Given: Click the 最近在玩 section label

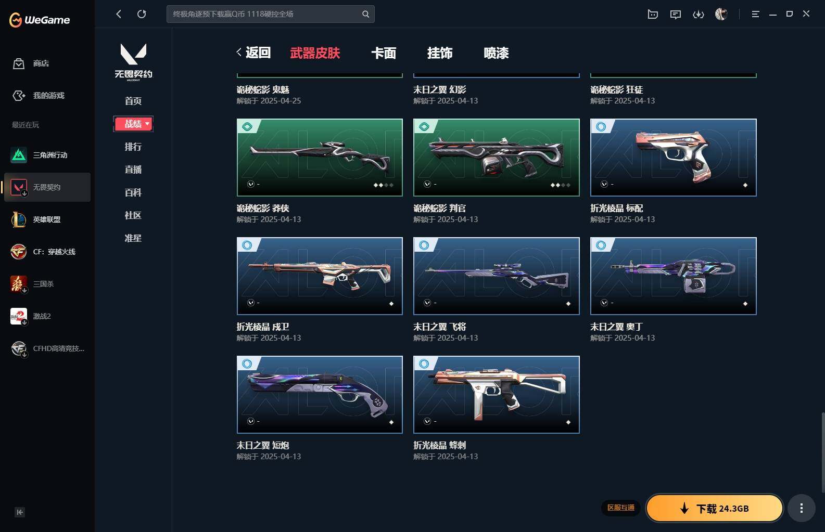Looking at the screenshot, I should pyautogui.click(x=26, y=125).
